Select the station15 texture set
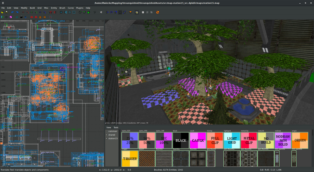The image size is (314, 172). pyautogui.click(x=113, y=138)
